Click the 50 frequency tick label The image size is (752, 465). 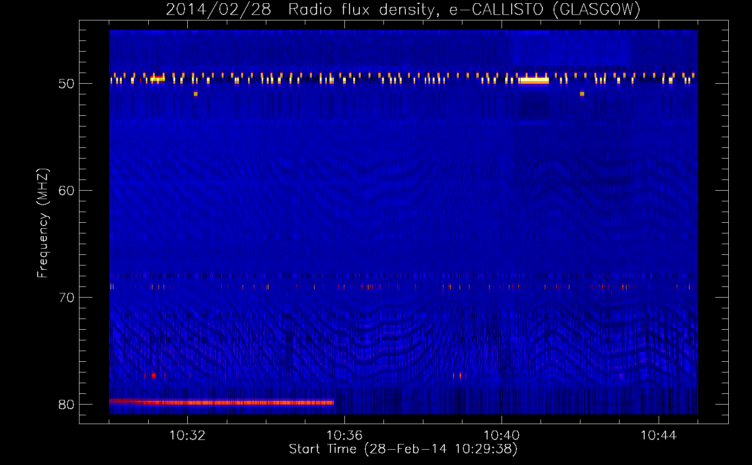point(67,84)
